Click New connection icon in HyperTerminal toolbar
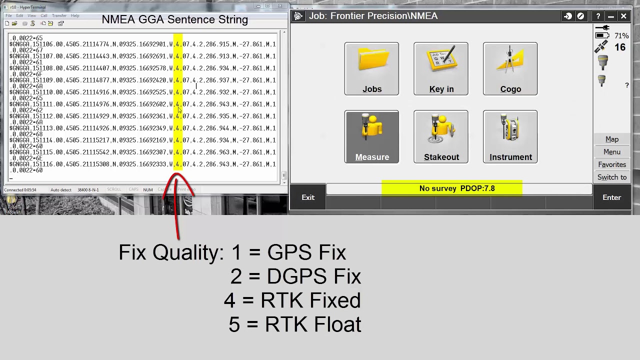This screenshot has height=360, width=640. coord(7,23)
